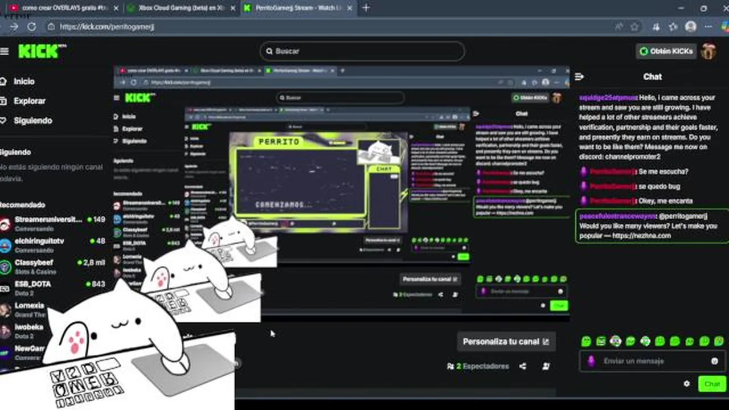
Task: Open chat settings gear icon
Action: [686, 384]
